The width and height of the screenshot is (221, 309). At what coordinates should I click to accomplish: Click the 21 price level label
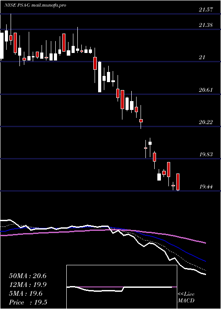[202, 57]
